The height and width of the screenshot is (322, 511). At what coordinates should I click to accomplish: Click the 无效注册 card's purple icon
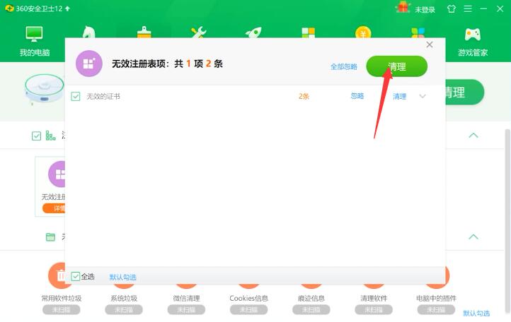coord(57,174)
